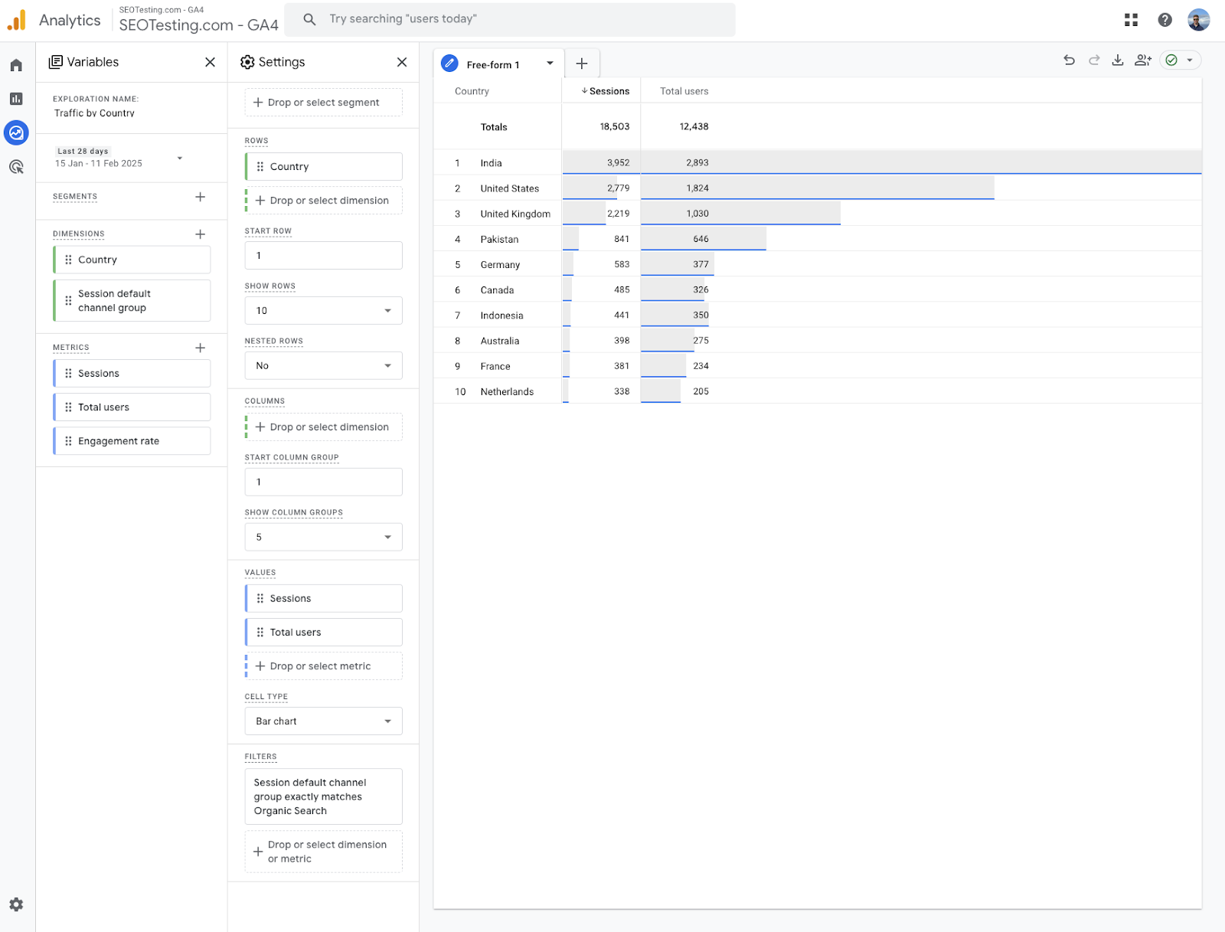The height and width of the screenshot is (932, 1225).
Task: Click the Start Row input field
Action: [323, 255]
